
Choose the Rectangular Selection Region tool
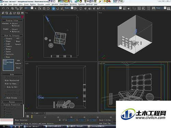(44, 8)
